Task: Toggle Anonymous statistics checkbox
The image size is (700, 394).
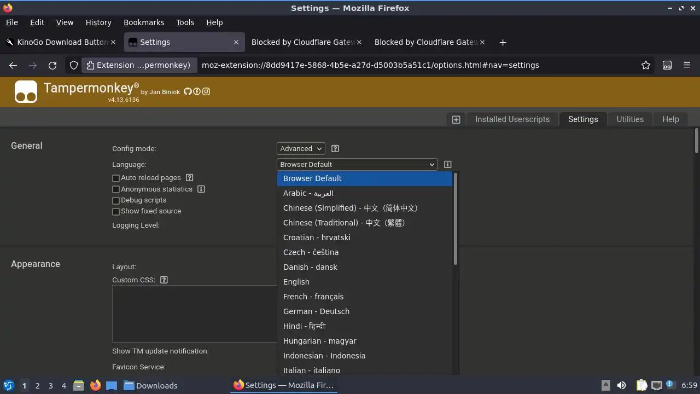Action: pyautogui.click(x=116, y=189)
